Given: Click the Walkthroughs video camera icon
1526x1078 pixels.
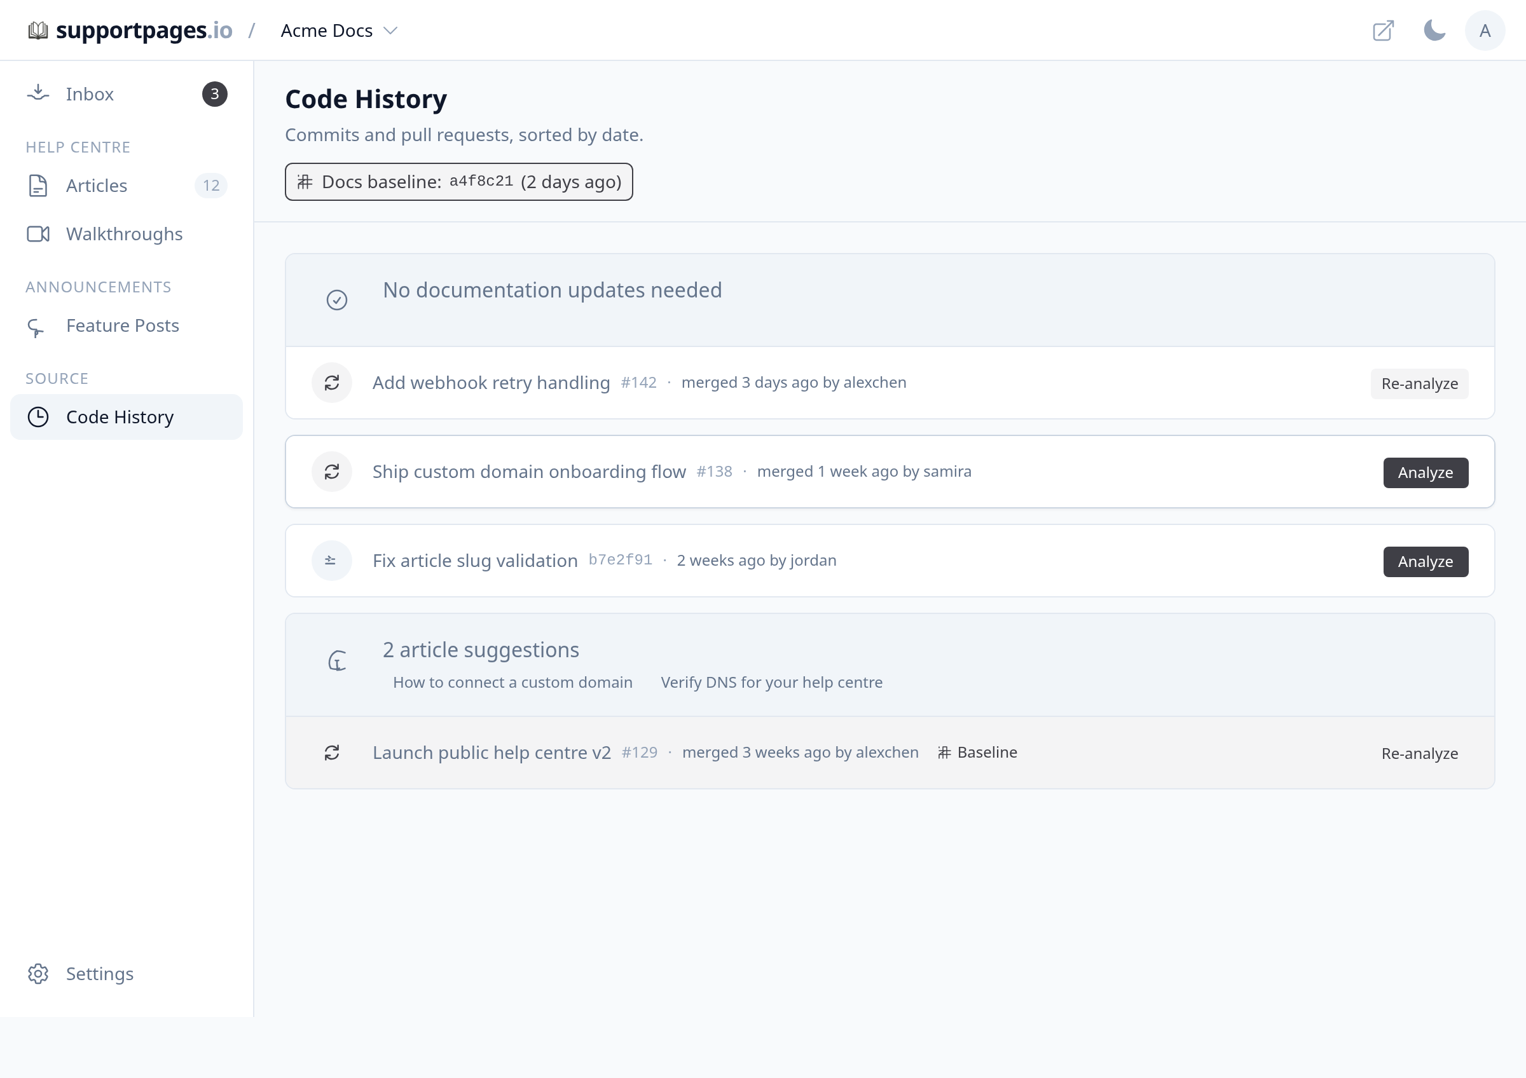Looking at the screenshot, I should [x=38, y=234].
